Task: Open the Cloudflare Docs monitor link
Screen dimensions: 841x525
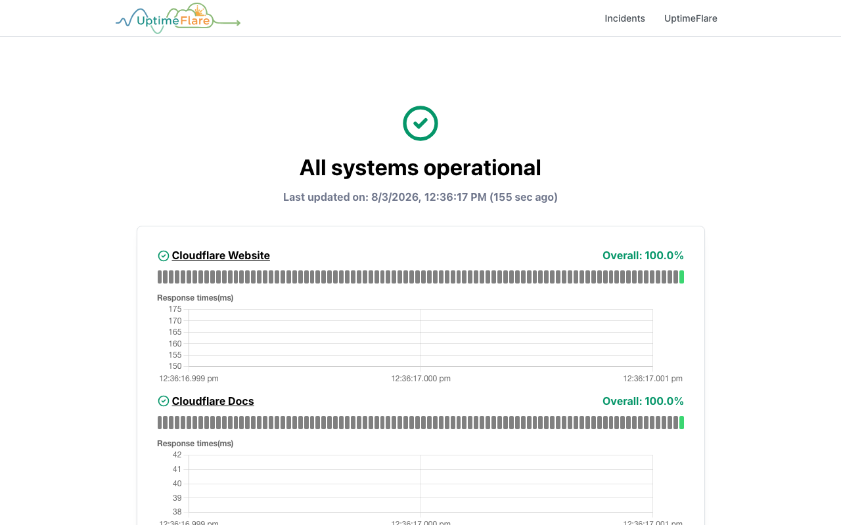Action: point(213,401)
